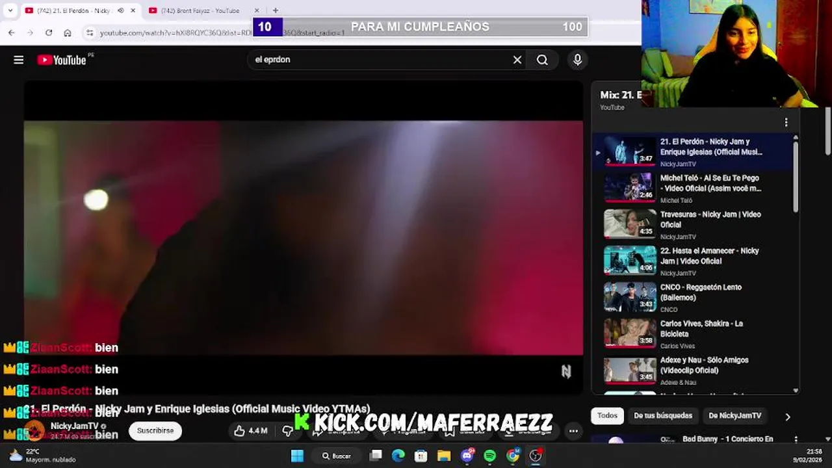This screenshot has width=832, height=468.
Task: Open the Windows Start menu
Action: (297, 456)
